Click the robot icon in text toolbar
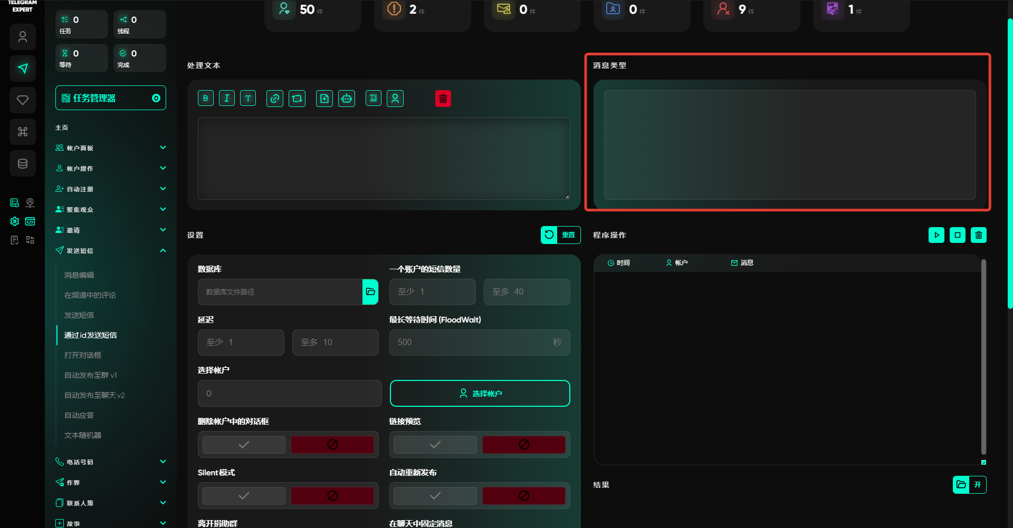This screenshot has width=1013, height=528. coord(347,99)
